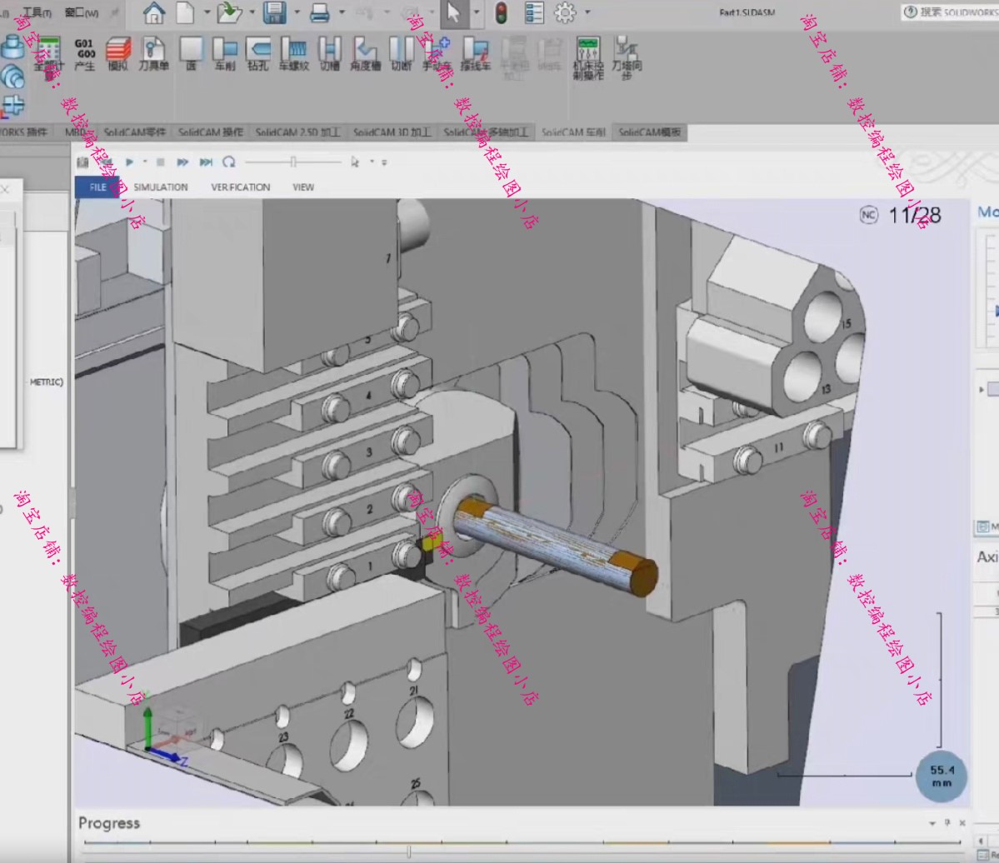Screen dimensions: 999x863
Task: Open the Save button dropdown arrow
Action: click(296, 12)
